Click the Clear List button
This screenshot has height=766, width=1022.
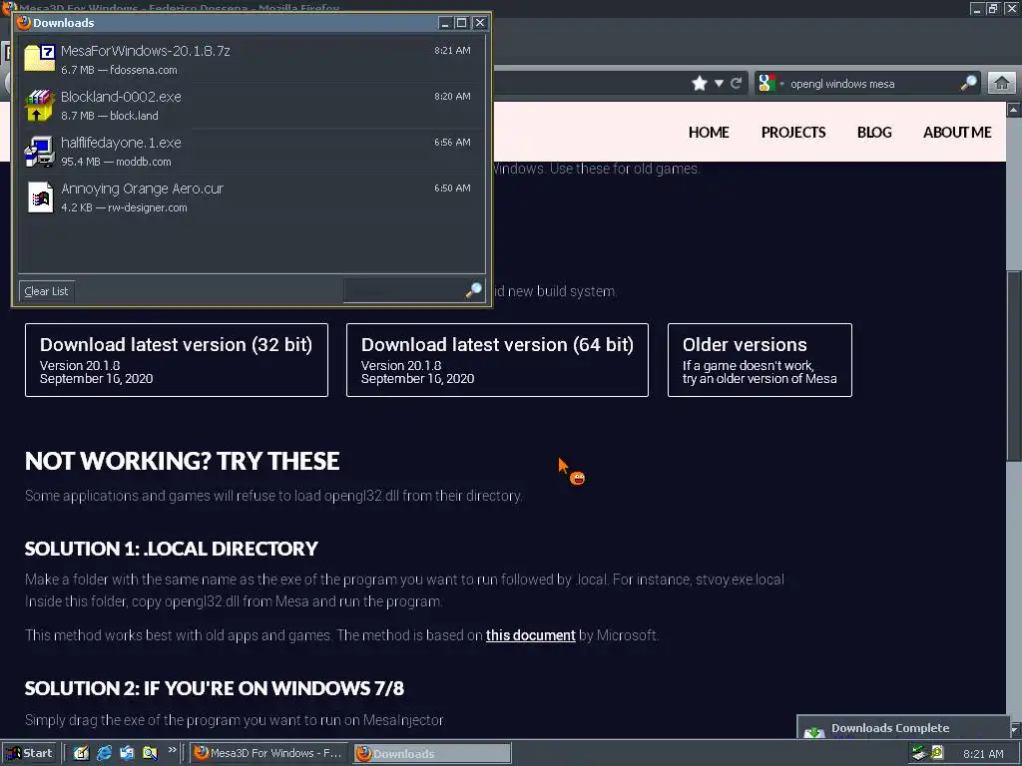coord(46,291)
